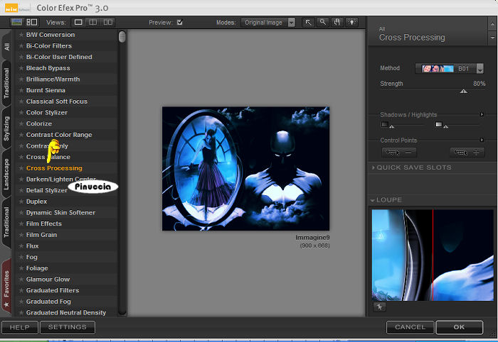498x342 pixels.
Task: Toggle the Preview checkbox
Action: [x=179, y=23]
